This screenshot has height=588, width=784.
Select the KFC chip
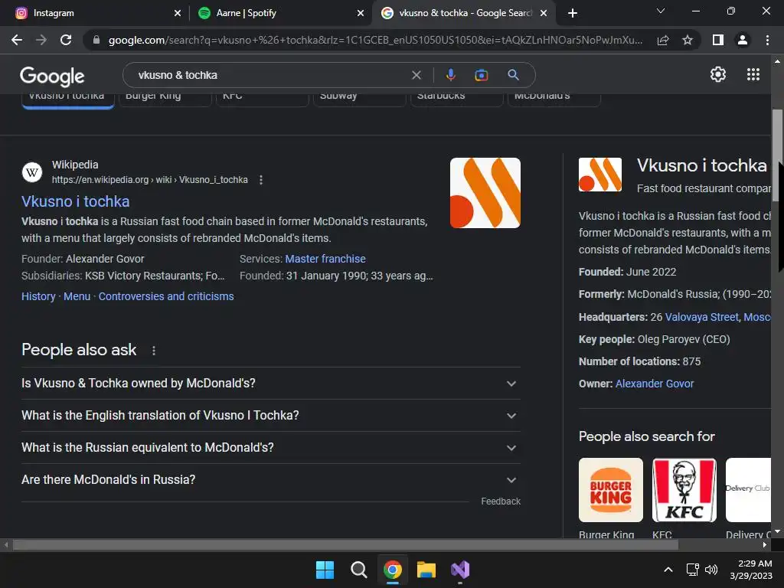pos(262,100)
